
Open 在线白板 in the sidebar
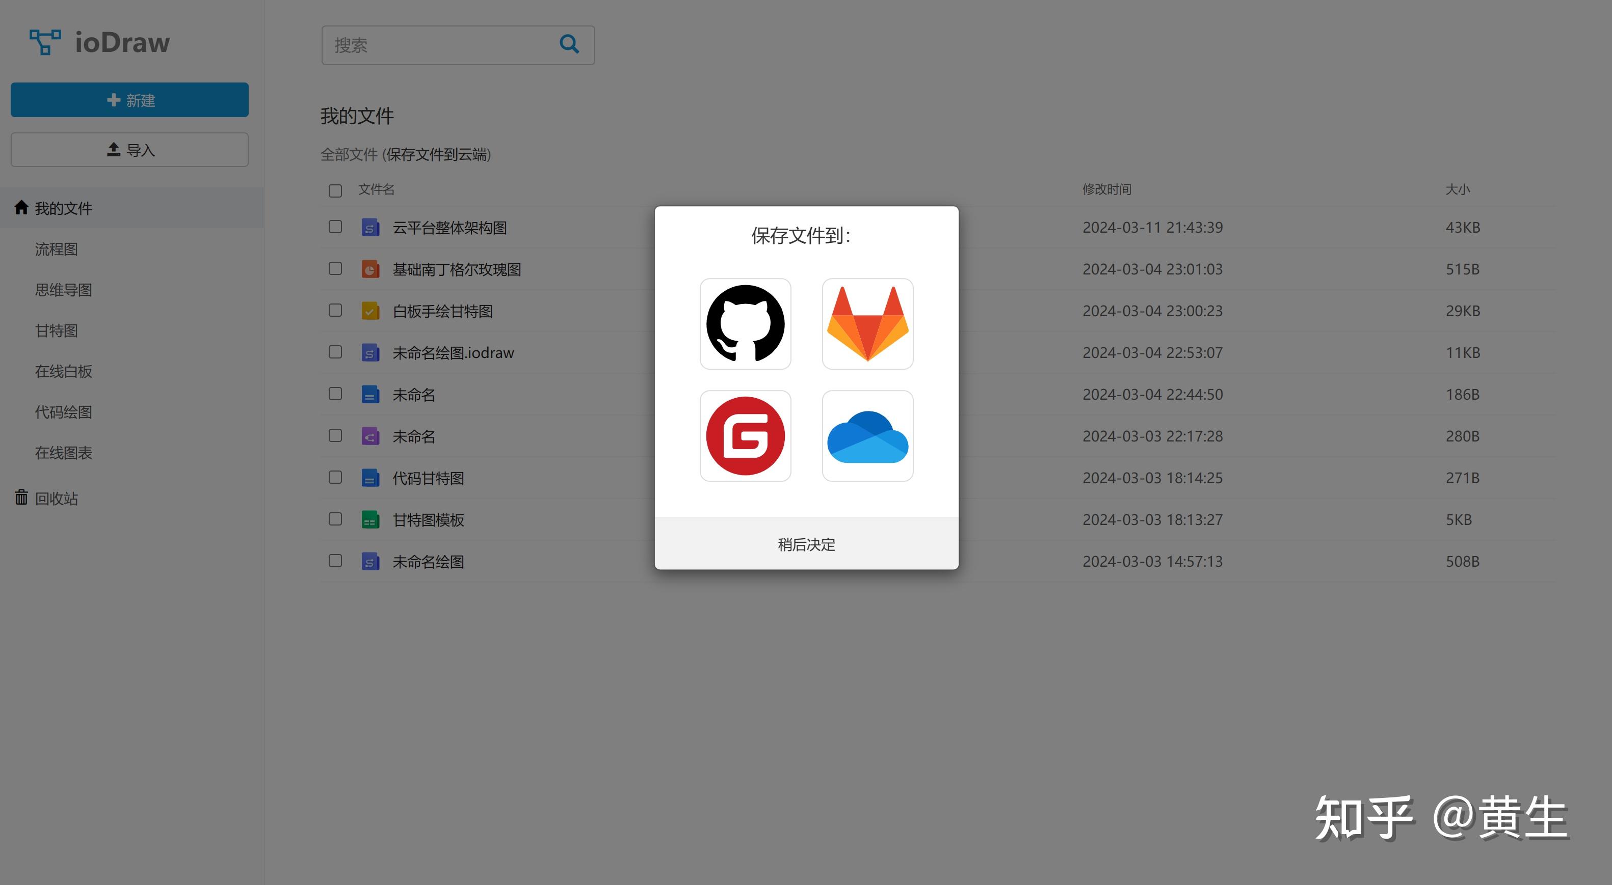coord(63,371)
